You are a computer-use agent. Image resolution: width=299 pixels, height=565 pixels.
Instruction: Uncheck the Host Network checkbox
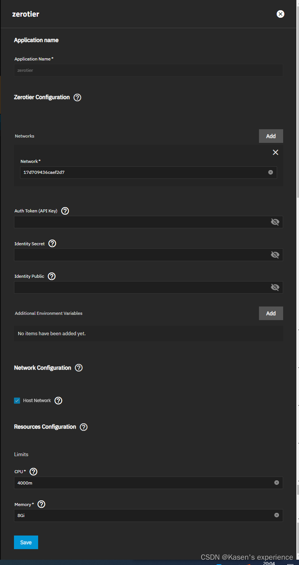[17, 401]
